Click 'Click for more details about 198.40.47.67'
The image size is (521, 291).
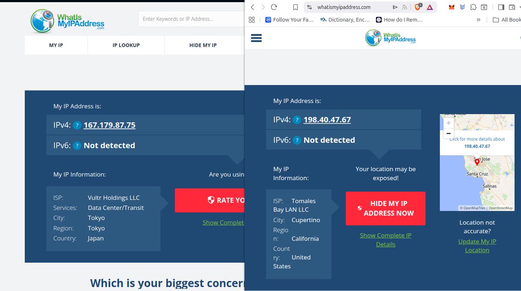point(477,143)
